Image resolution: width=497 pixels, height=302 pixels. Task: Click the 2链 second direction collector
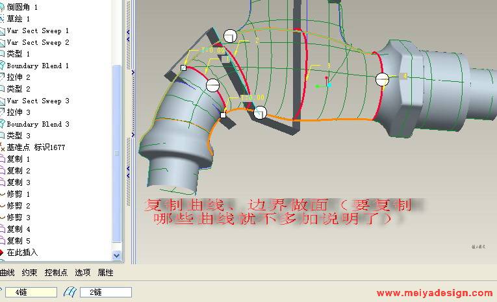click(x=106, y=292)
